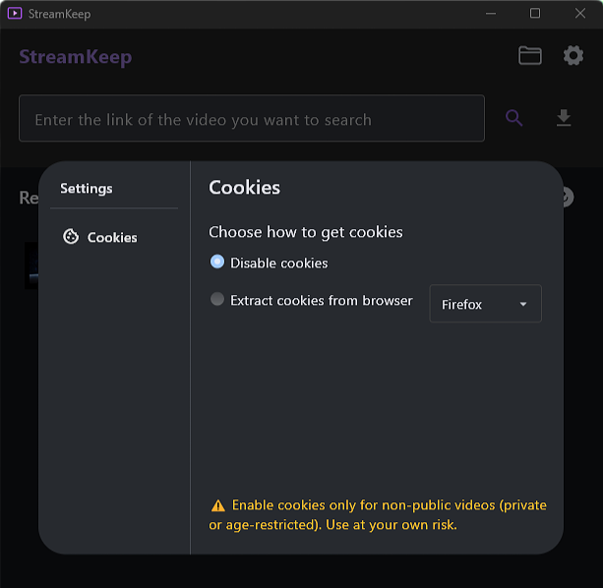Click the video thumbnail behind the dialog

(x=31, y=265)
